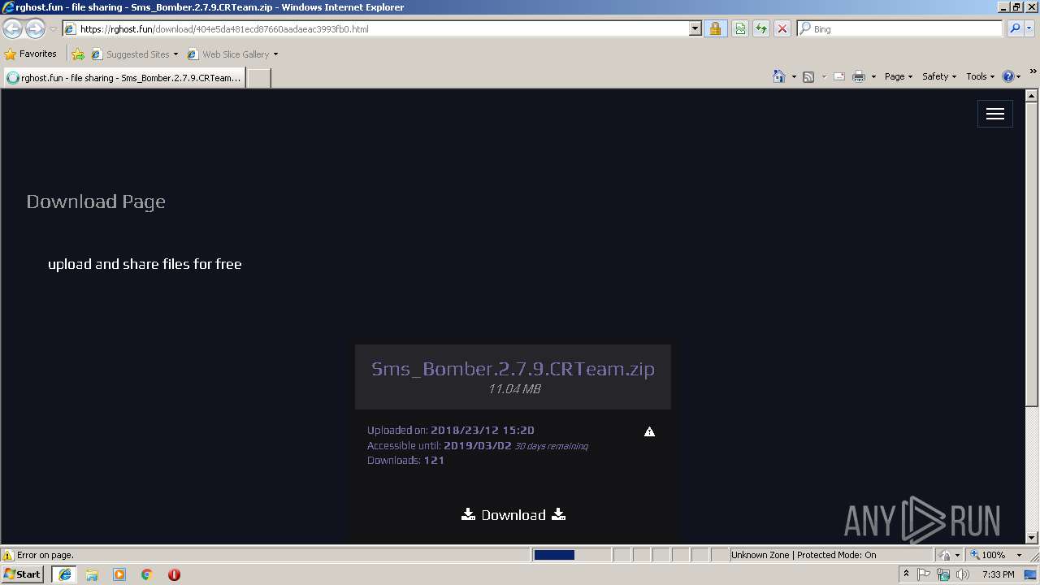The height and width of the screenshot is (585, 1040).
Task: Open the Web Slice Gallery dropdown
Action: pos(275,54)
